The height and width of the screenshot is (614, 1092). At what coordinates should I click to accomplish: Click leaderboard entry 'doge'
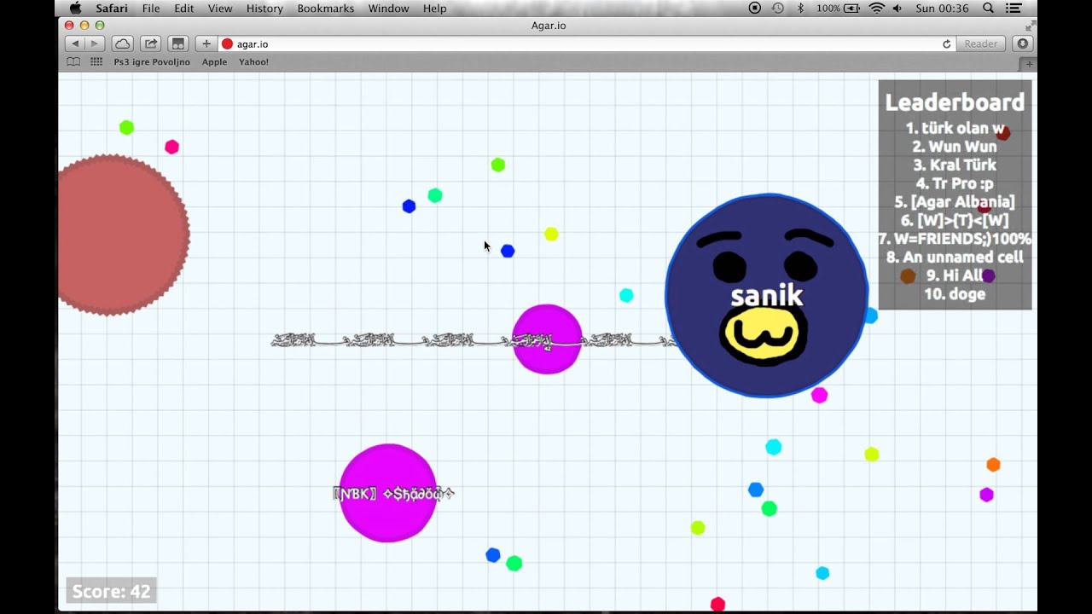click(955, 294)
